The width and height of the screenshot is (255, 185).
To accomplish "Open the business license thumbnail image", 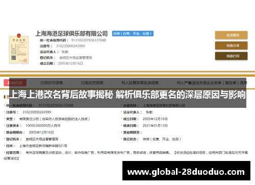I will pyautogui.click(x=19, y=49).
